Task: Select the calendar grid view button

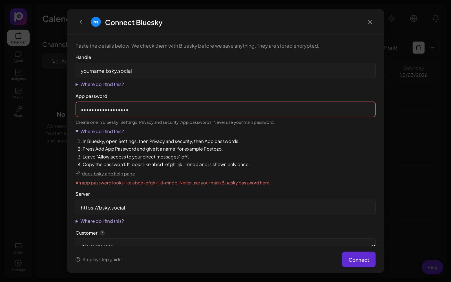Action: click(419, 48)
